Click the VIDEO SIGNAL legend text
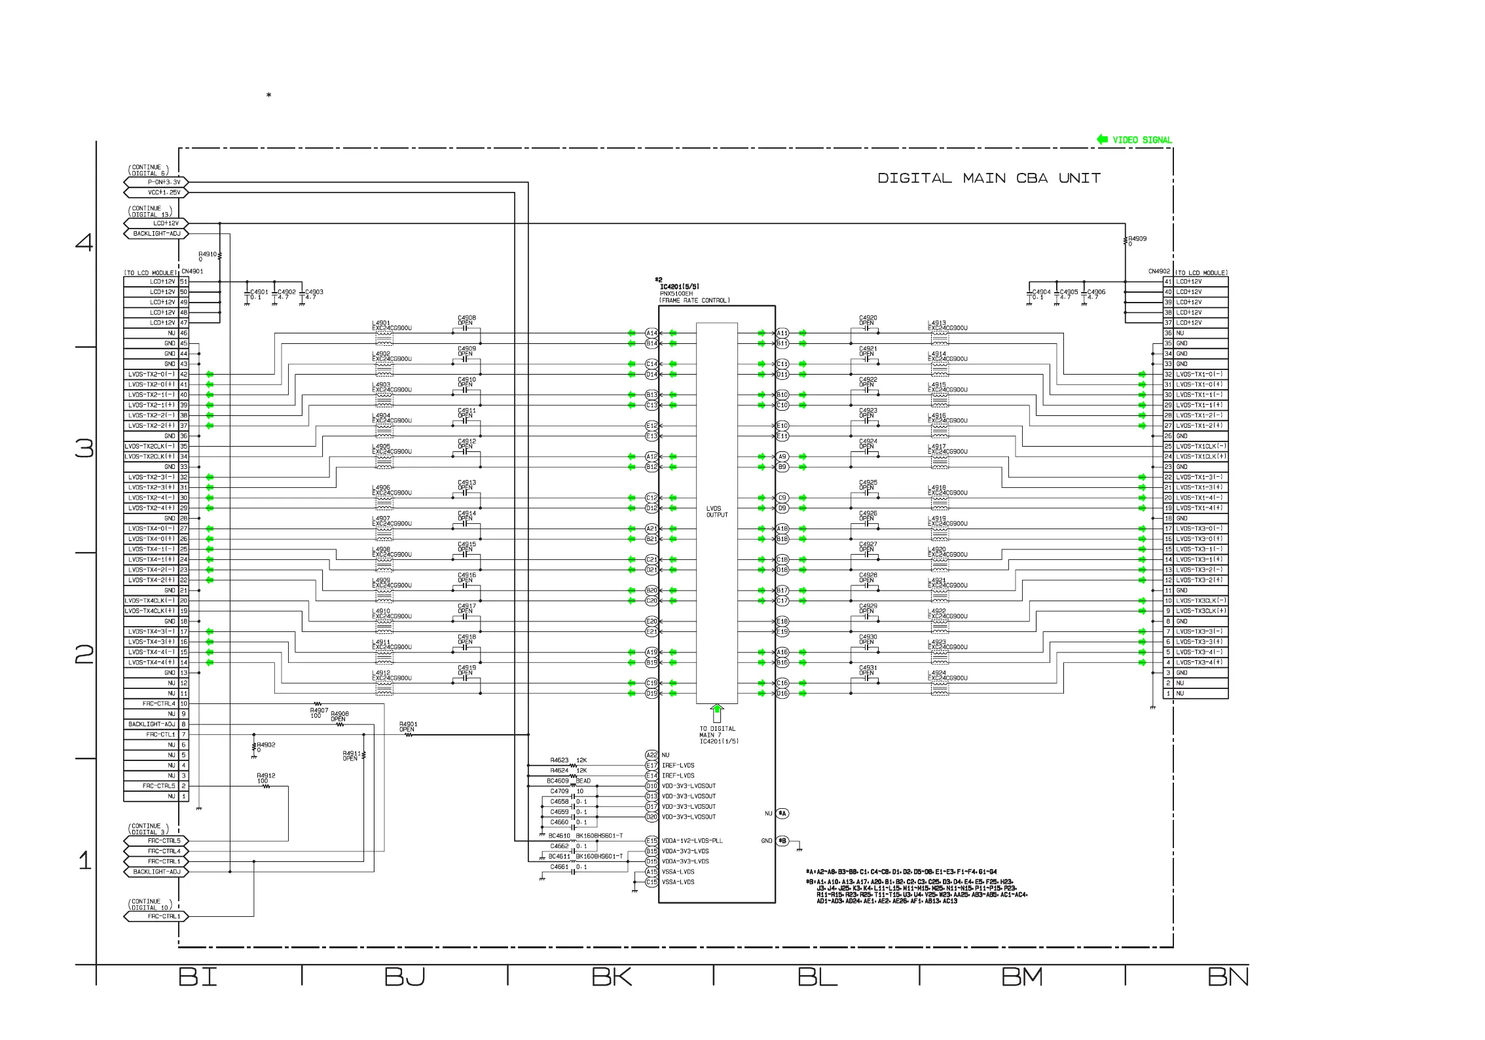The width and height of the screenshot is (1485, 1040). (1142, 140)
